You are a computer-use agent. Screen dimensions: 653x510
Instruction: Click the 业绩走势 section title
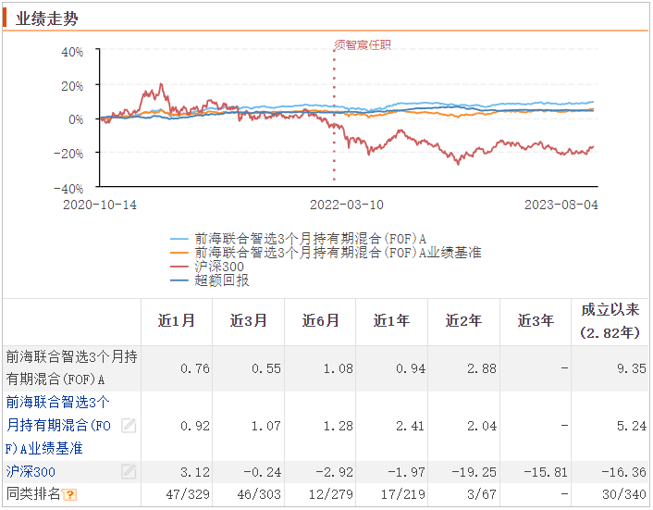coord(43,16)
